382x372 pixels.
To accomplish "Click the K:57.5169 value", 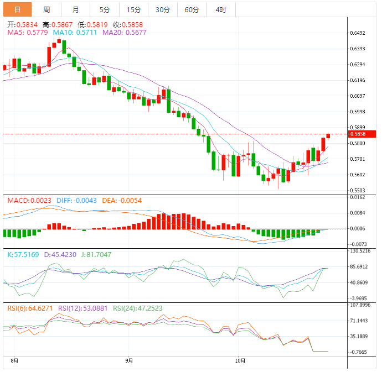I will click(23, 255).
